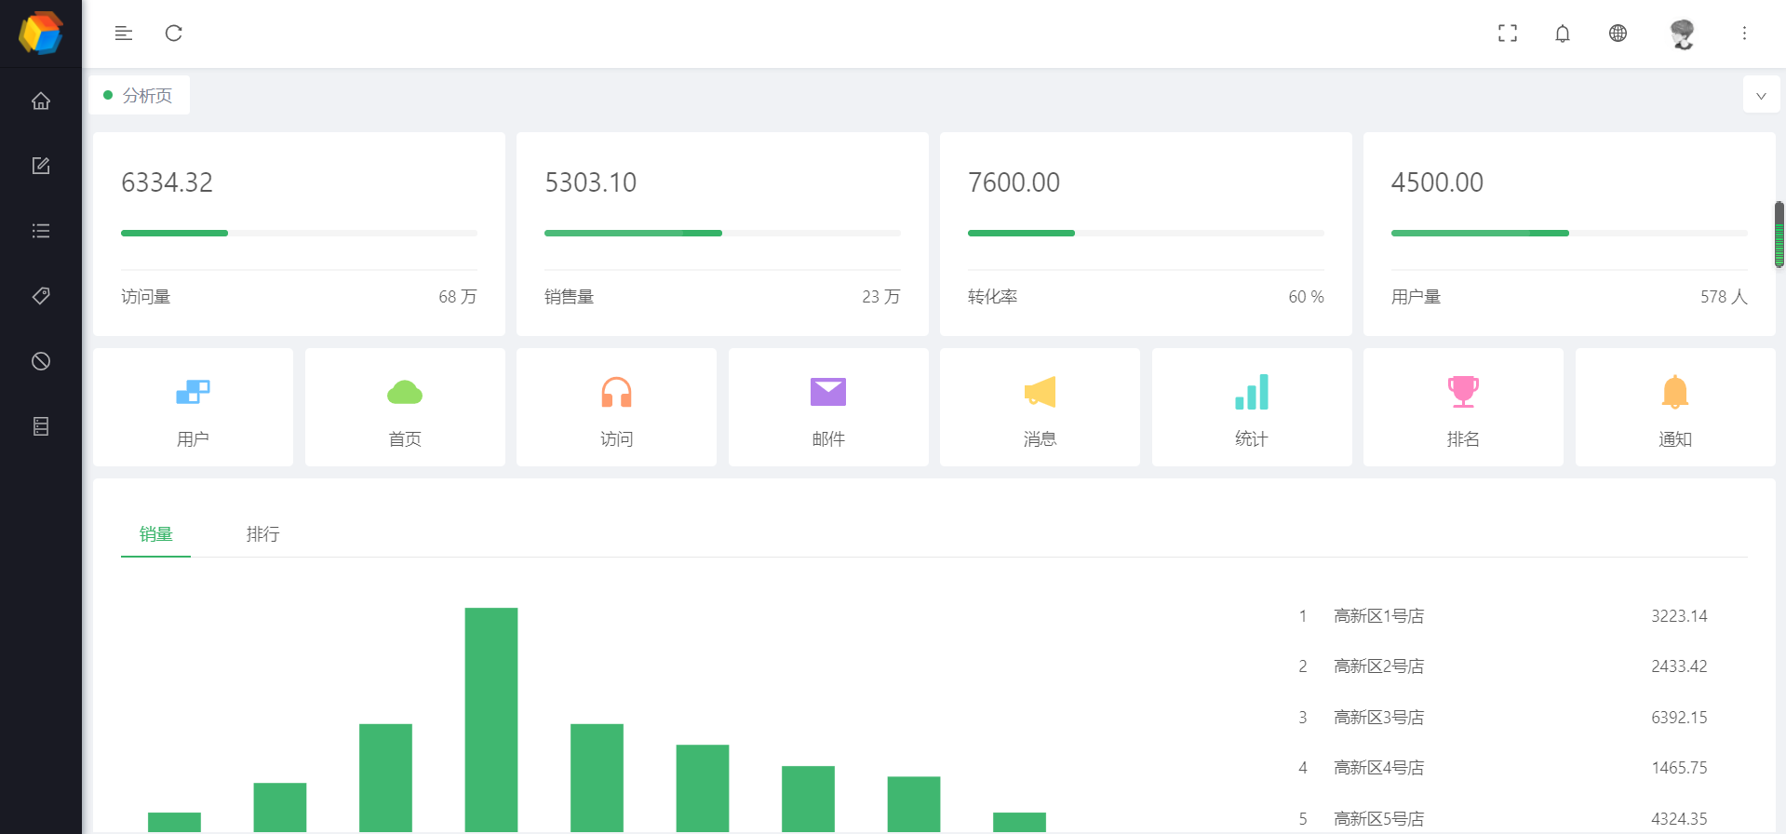Screen dimensions: 1786x834
Task: Collapse the sidebar with the menu fold icon
Action: tap(124, 34)
